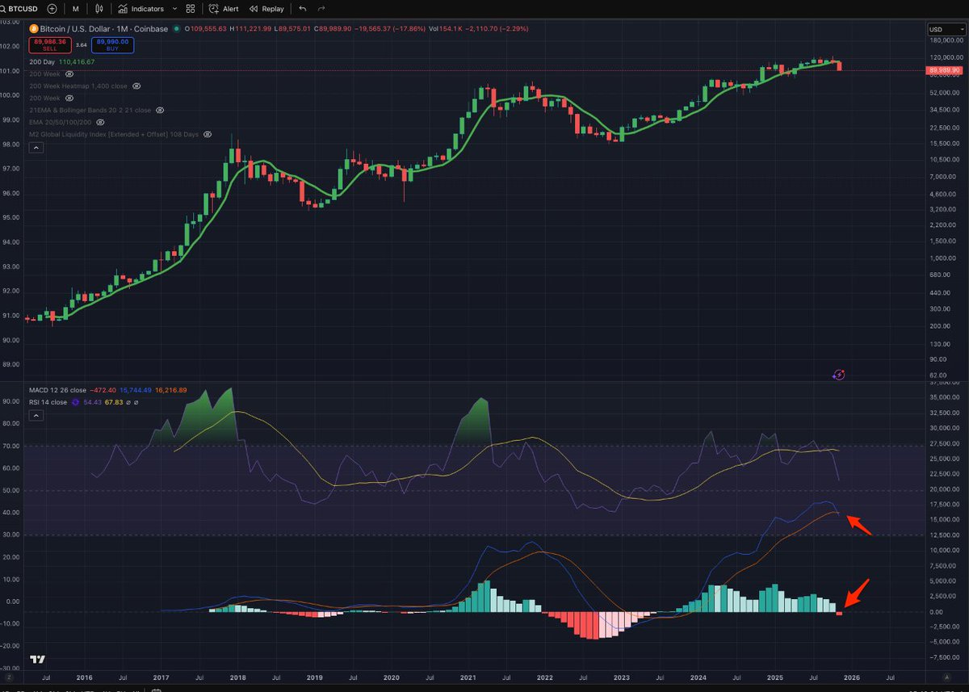Open the M interval menu
This screenshot has width=969, height=692.
74,9
